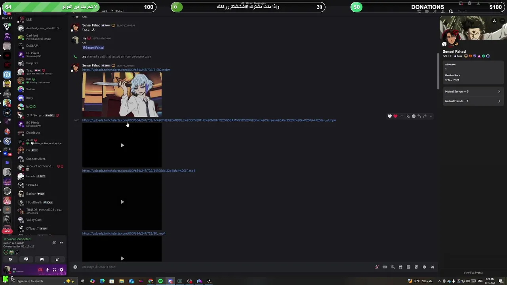The image size is (507, 285).
Task: Open emoji picker in message bar
Action: pos(424,267)
